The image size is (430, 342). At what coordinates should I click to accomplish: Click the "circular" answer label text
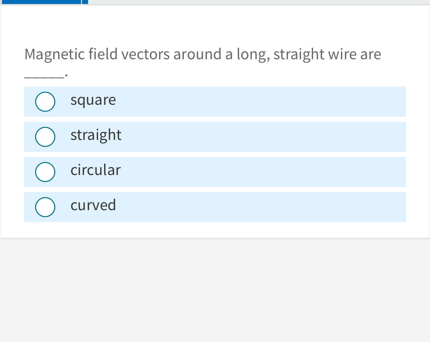point(95,170)
